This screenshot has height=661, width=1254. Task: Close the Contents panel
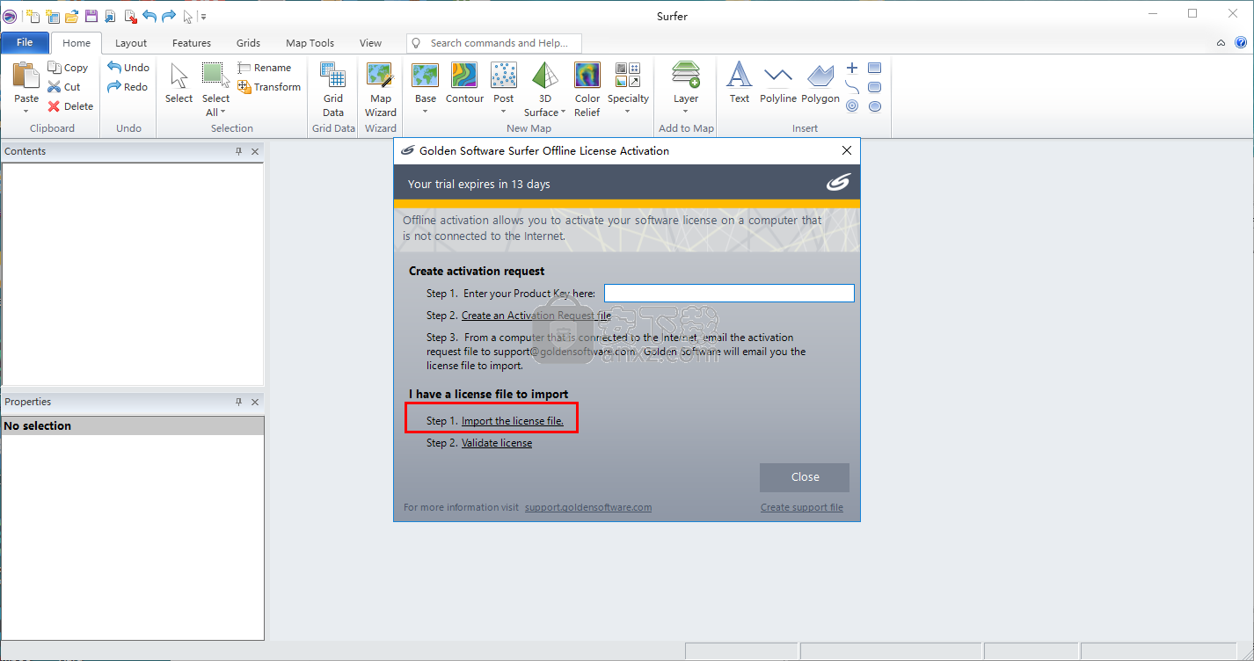255,151
